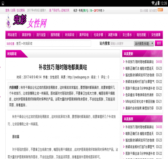Go to 减肥丰胸 section
Screen dimensions: 168x159
click(113, 35)
